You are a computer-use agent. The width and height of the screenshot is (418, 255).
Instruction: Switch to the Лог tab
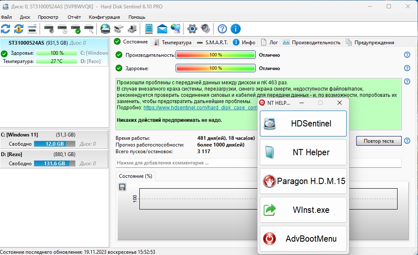(x=269, y=43)
